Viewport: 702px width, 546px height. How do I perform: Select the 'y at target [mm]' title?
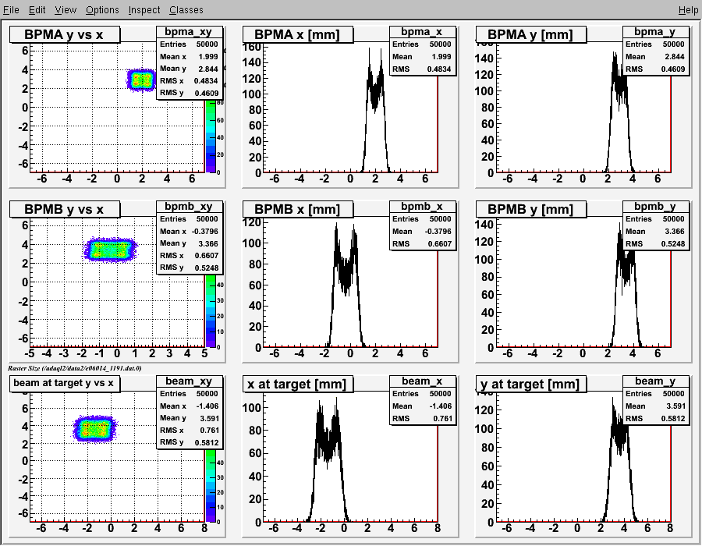(530, 384)
